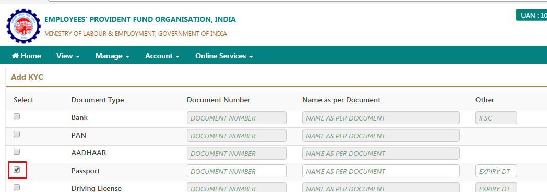Click the Employees' Provident Fund Organisation title
This screenshot has width=547, height=192.
pyautogui.click(x=140, y=19)
